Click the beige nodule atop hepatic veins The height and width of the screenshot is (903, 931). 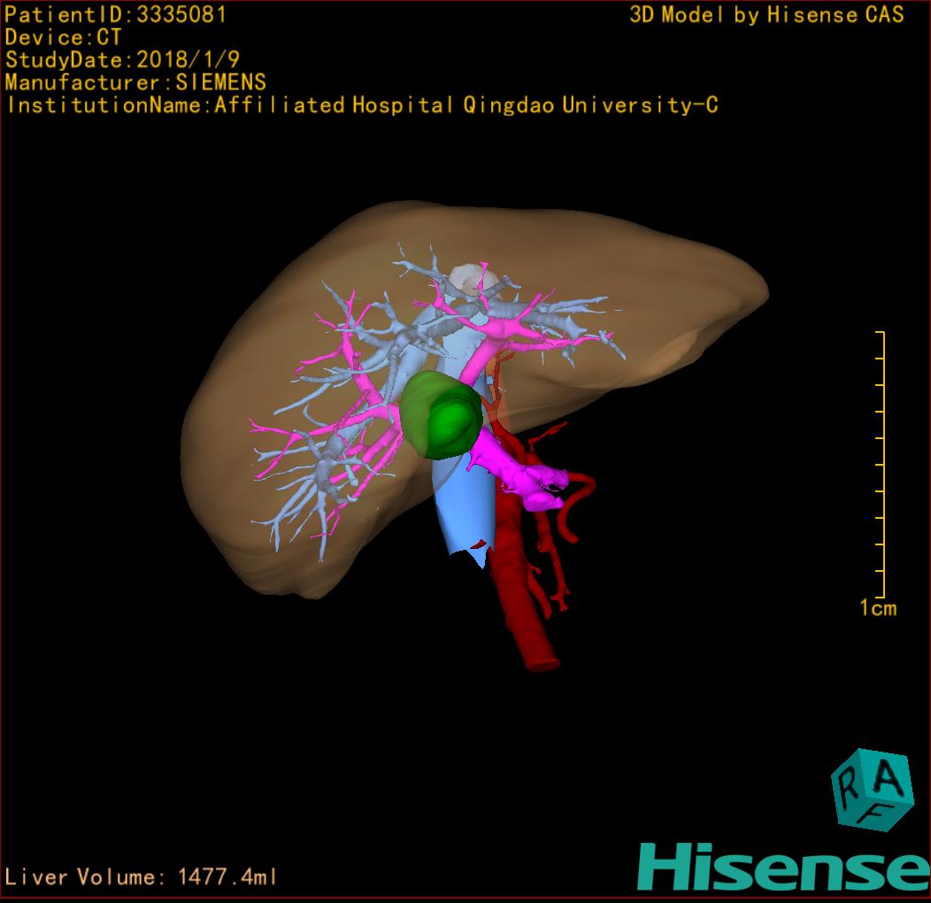(472, 279)
